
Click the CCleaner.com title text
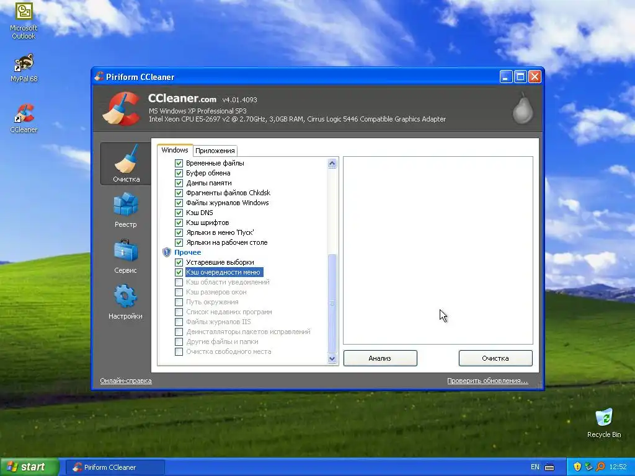coord(182,99)
